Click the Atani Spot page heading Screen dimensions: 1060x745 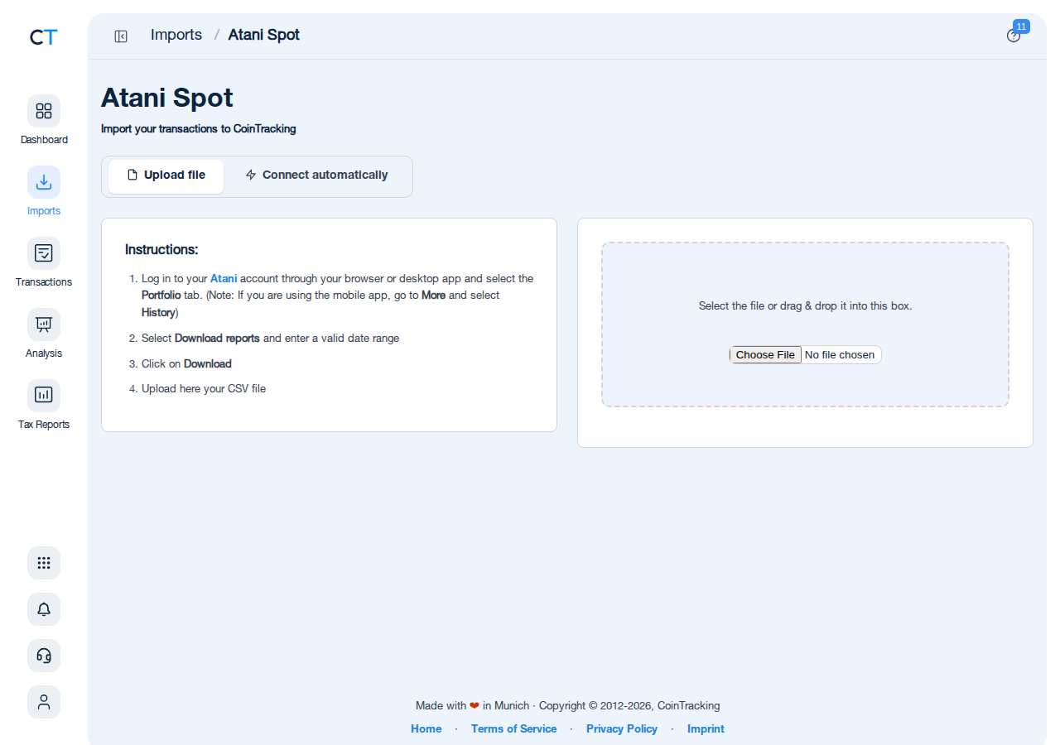pos(167,98)
